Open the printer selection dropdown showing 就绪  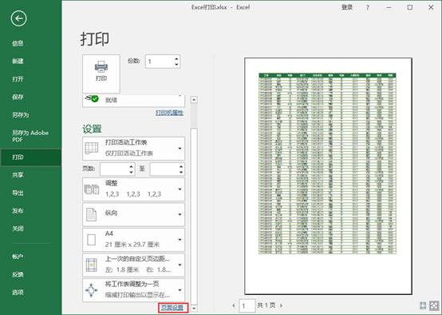point(133,100)
